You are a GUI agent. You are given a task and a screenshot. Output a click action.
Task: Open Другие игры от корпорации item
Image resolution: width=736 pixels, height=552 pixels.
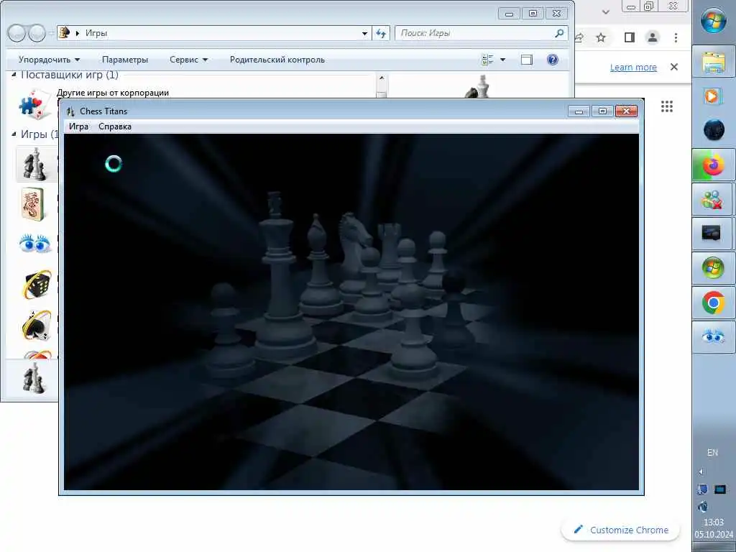click(x=113, y=93)
